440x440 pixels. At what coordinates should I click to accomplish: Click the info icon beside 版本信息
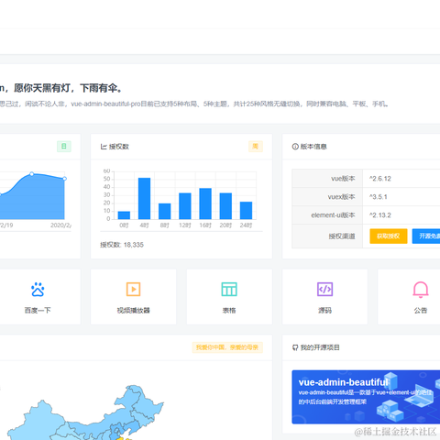click(x=295, y=147)
